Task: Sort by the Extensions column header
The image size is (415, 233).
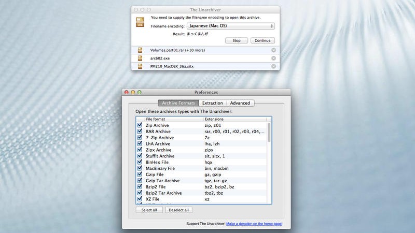Action: tap(233, 119)
